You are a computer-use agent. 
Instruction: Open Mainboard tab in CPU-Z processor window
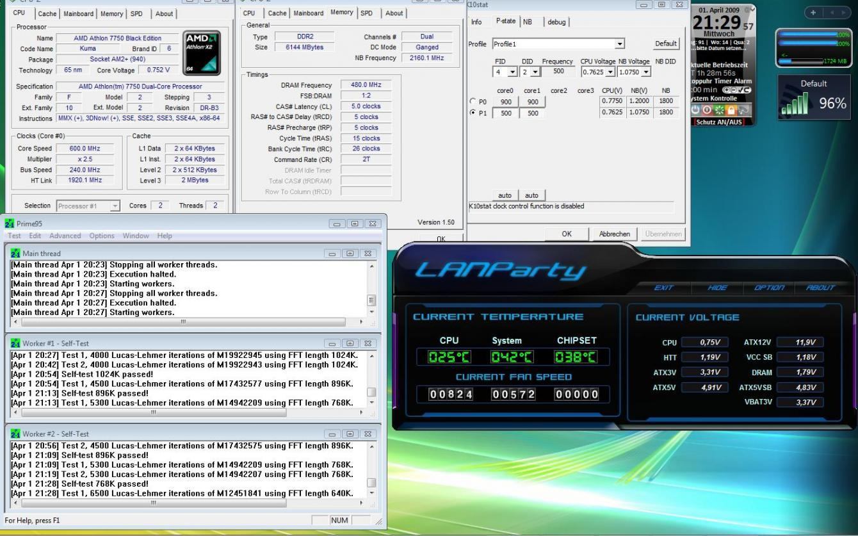[x=78, y=13]
